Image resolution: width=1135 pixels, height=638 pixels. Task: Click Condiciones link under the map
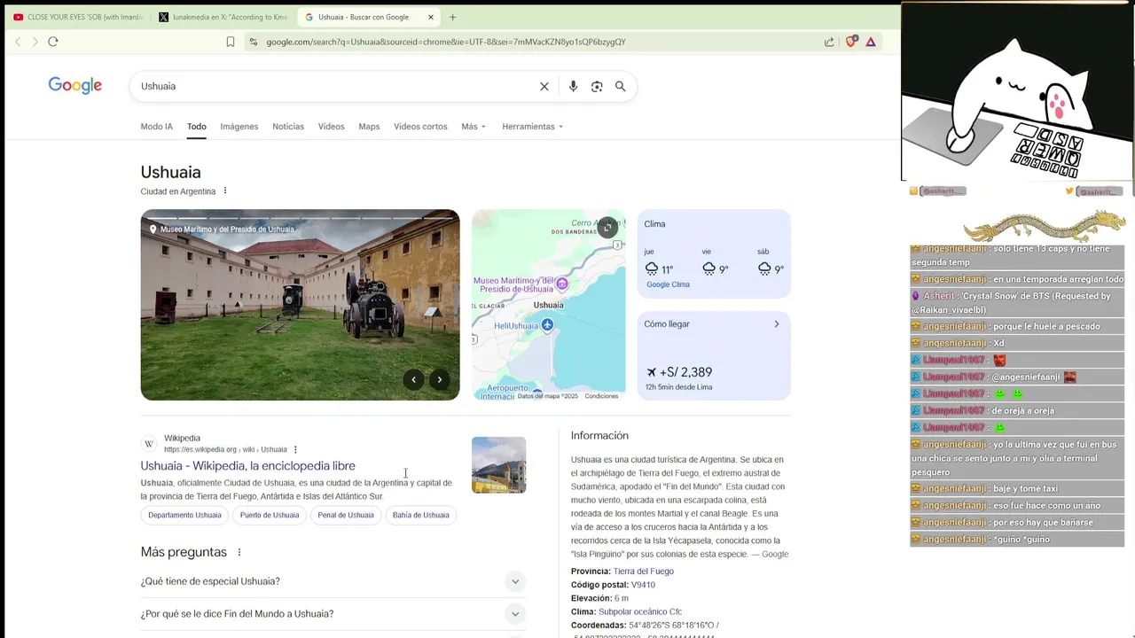point(601,396)
